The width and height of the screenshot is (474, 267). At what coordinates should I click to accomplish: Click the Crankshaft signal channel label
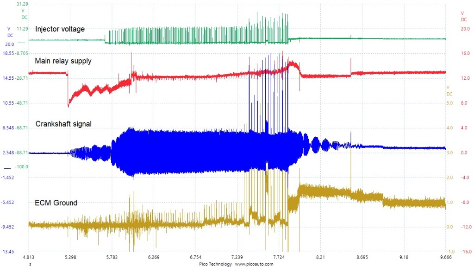coord(63,124)
